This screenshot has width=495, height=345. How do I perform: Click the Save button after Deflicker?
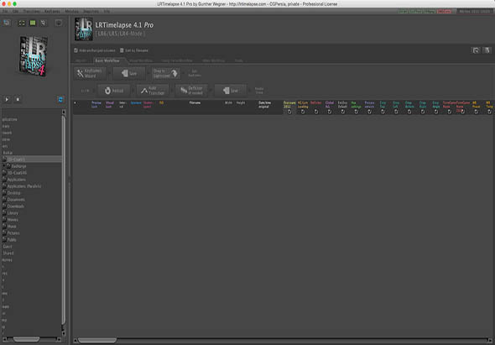pos(231,91)
